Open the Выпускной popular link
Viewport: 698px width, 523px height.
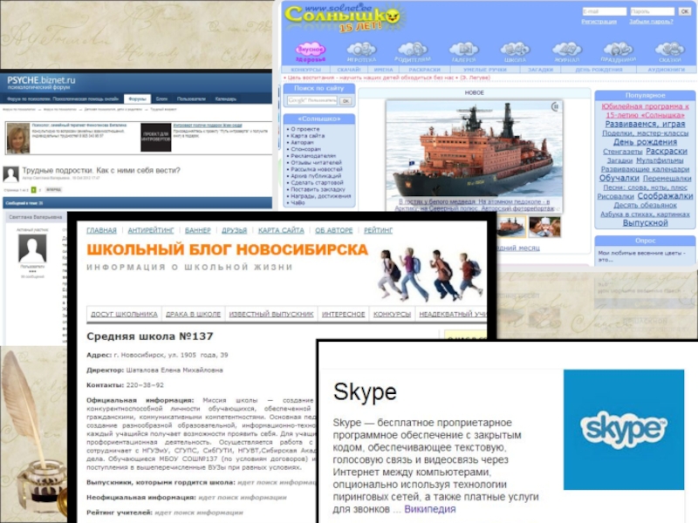point(645,223)
